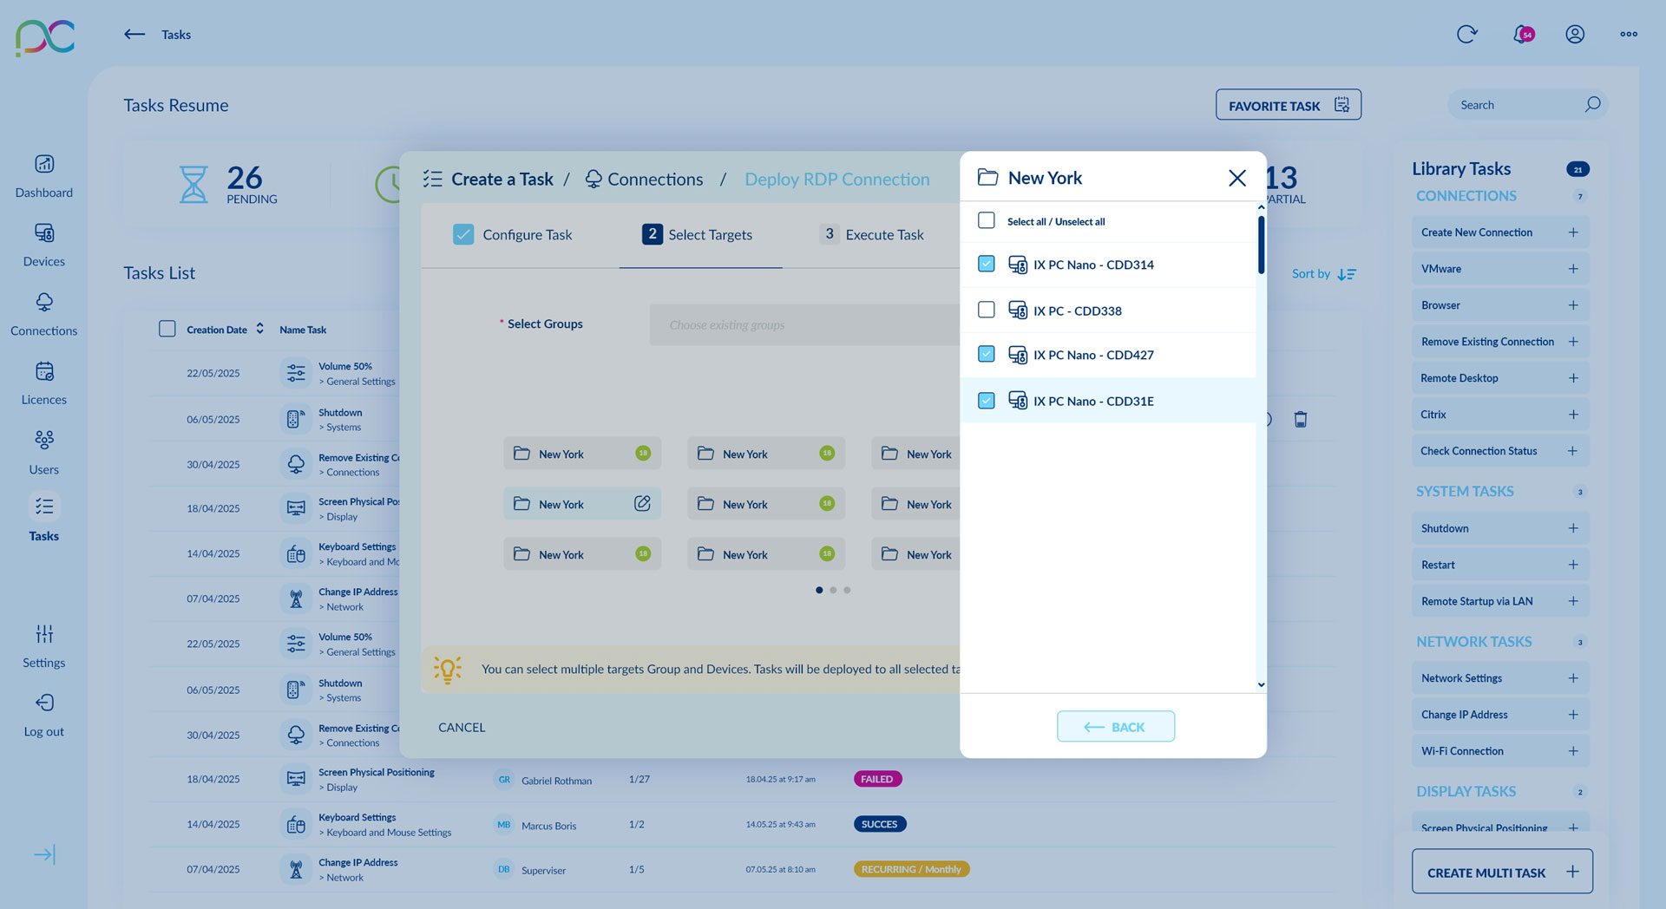This screenshot has width=1666, height=909.
Task: Open the Dashboard sidebar icon
Action: click(x=44, y=165)
